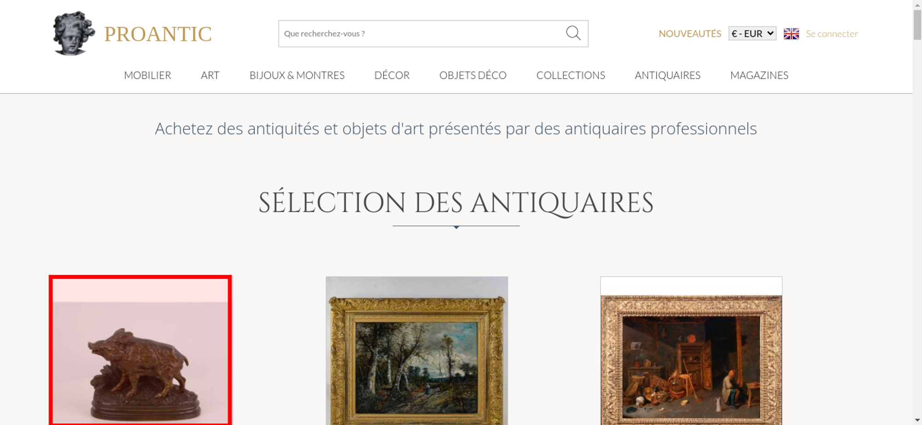Click the British flag language icon
Image resolution: width=922 pixels, height=425 pixels.
pyautogui.click(x=791, y=34)
